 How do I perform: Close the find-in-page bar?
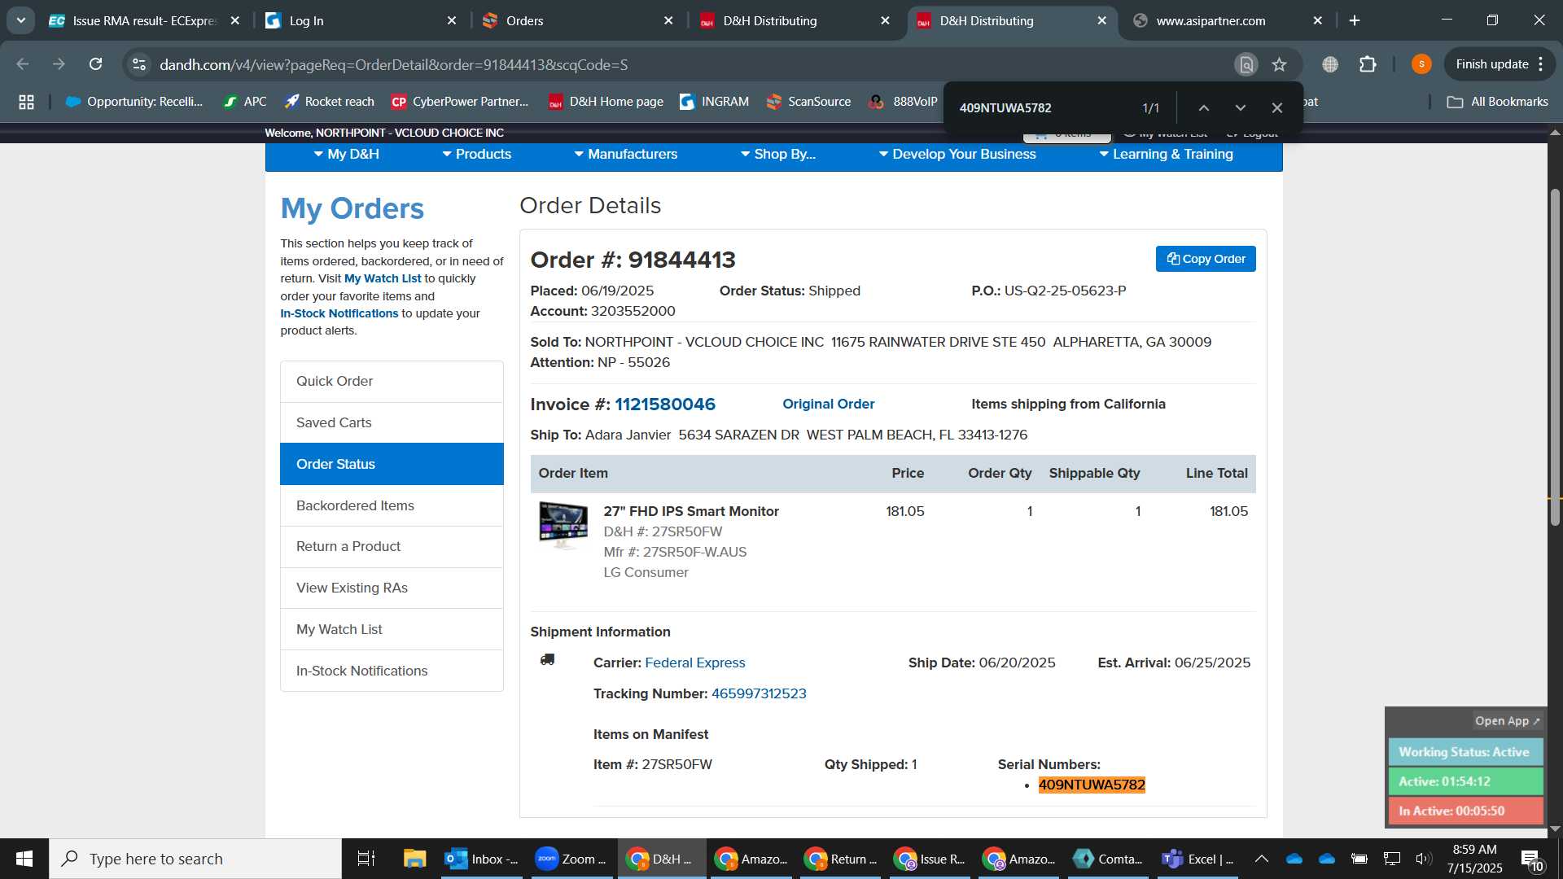click(x=1277, y=107)
